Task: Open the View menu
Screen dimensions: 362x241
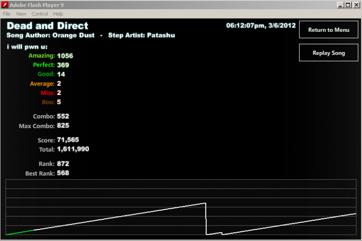Action: point(21,14)
